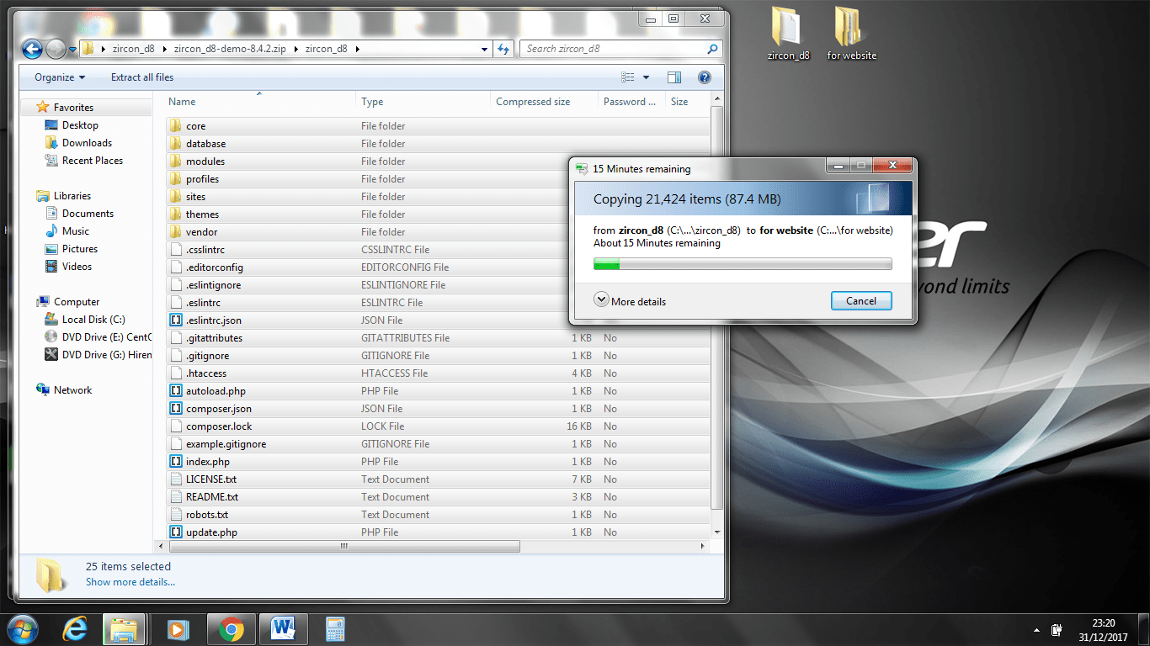Open the Change your view dropdown arrow
The width and height of the screenshot is (1150, 646).
pos(647,77)
